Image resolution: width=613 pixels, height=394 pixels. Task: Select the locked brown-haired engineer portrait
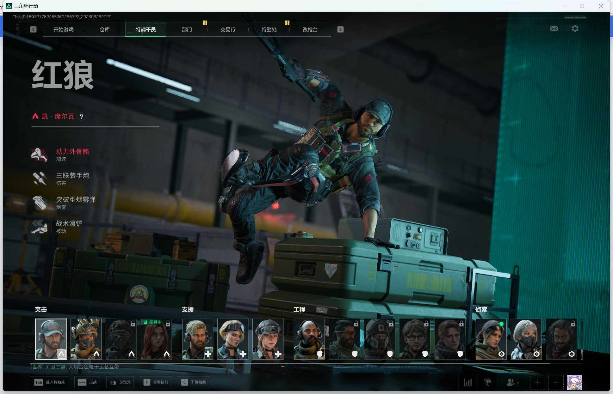[x=450, y=339]
